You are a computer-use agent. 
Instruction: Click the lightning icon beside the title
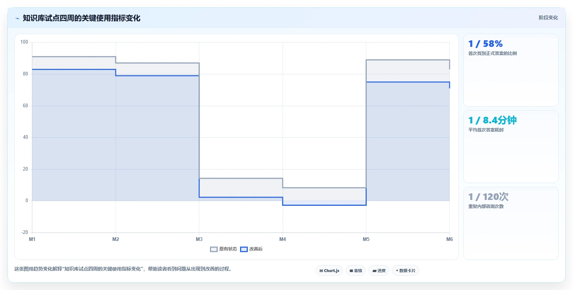click(17, 18)
